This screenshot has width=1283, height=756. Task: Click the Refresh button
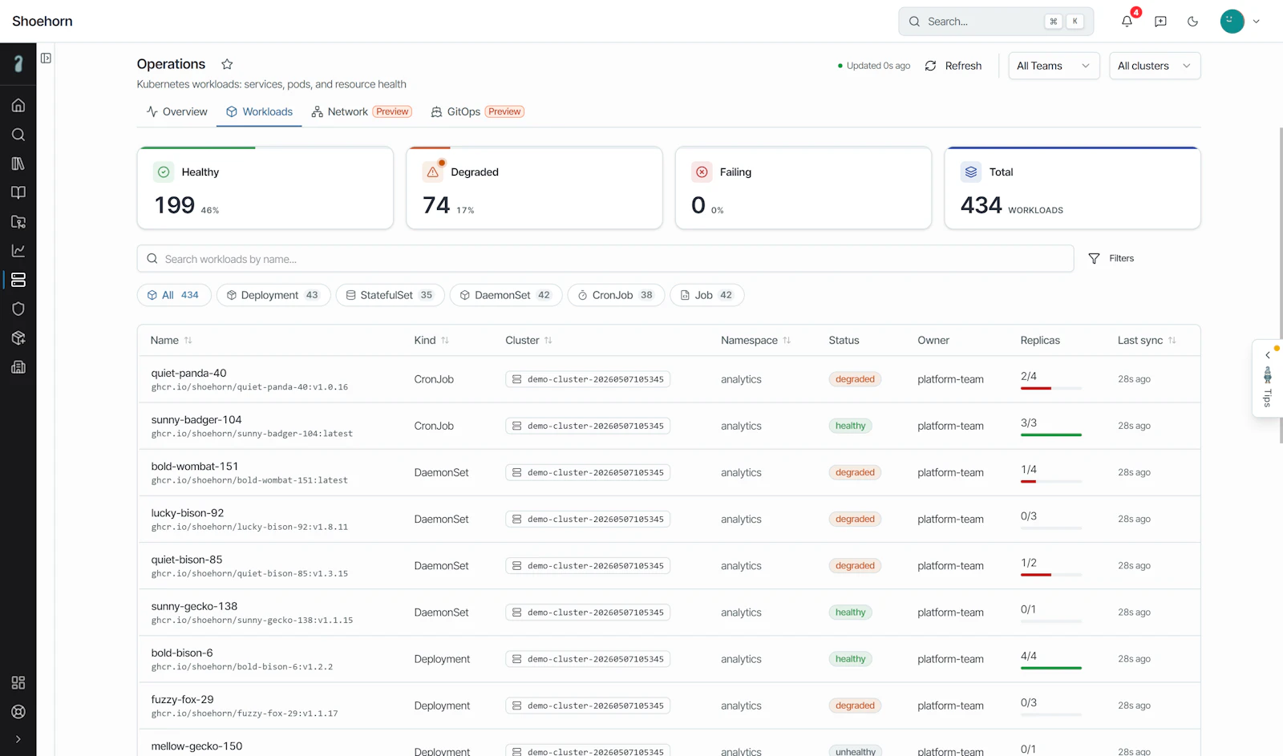tap(953, 66)
